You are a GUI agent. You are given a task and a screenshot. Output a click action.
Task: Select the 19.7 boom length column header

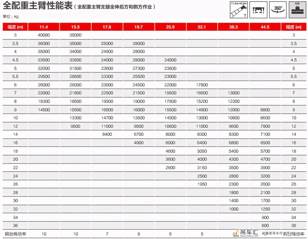pyautogui.click(x=139, y=27)
